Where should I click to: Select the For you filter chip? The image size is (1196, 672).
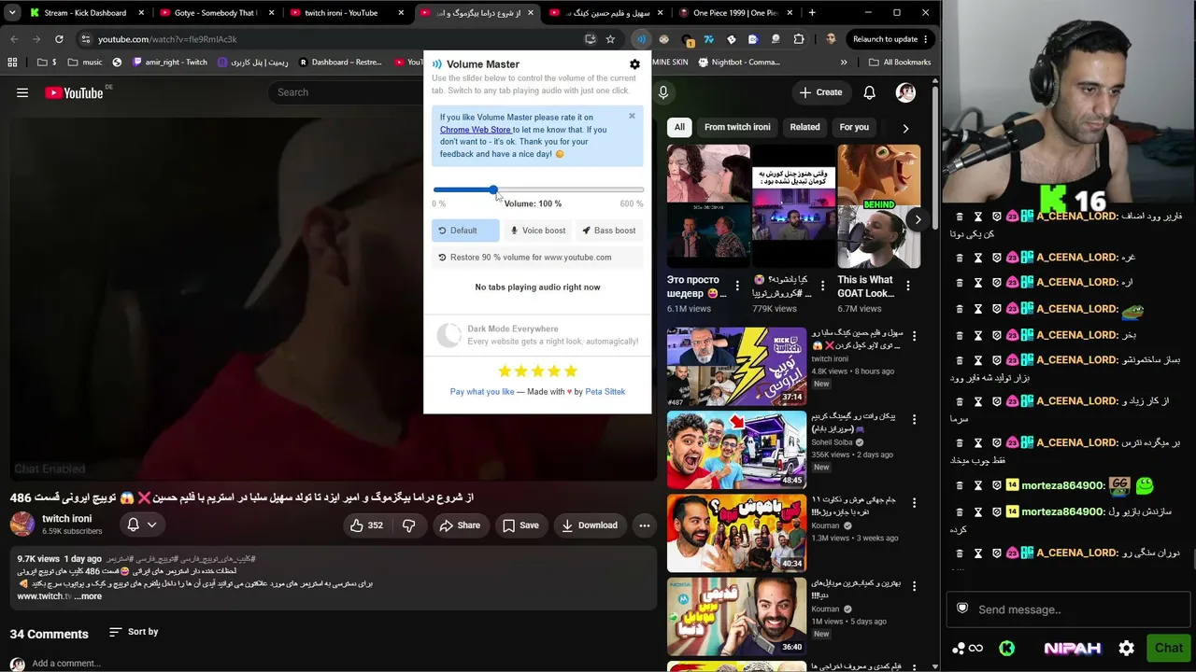(x=854, y=127)
